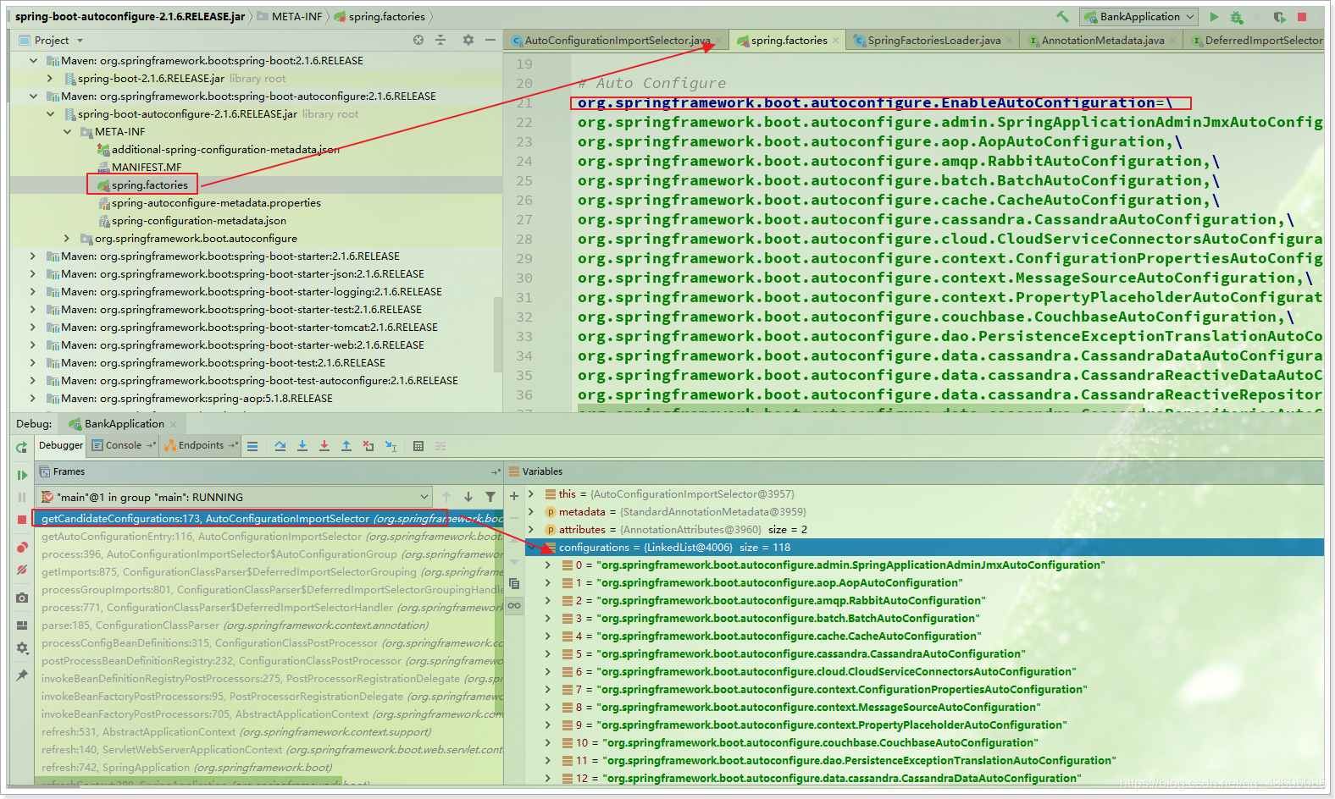
Task: Click Run to Cursor icon
Action: 391,446
